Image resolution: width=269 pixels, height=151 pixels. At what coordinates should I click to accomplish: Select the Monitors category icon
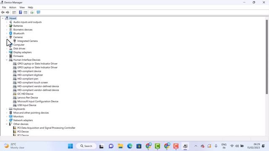(x=11, y=117)
